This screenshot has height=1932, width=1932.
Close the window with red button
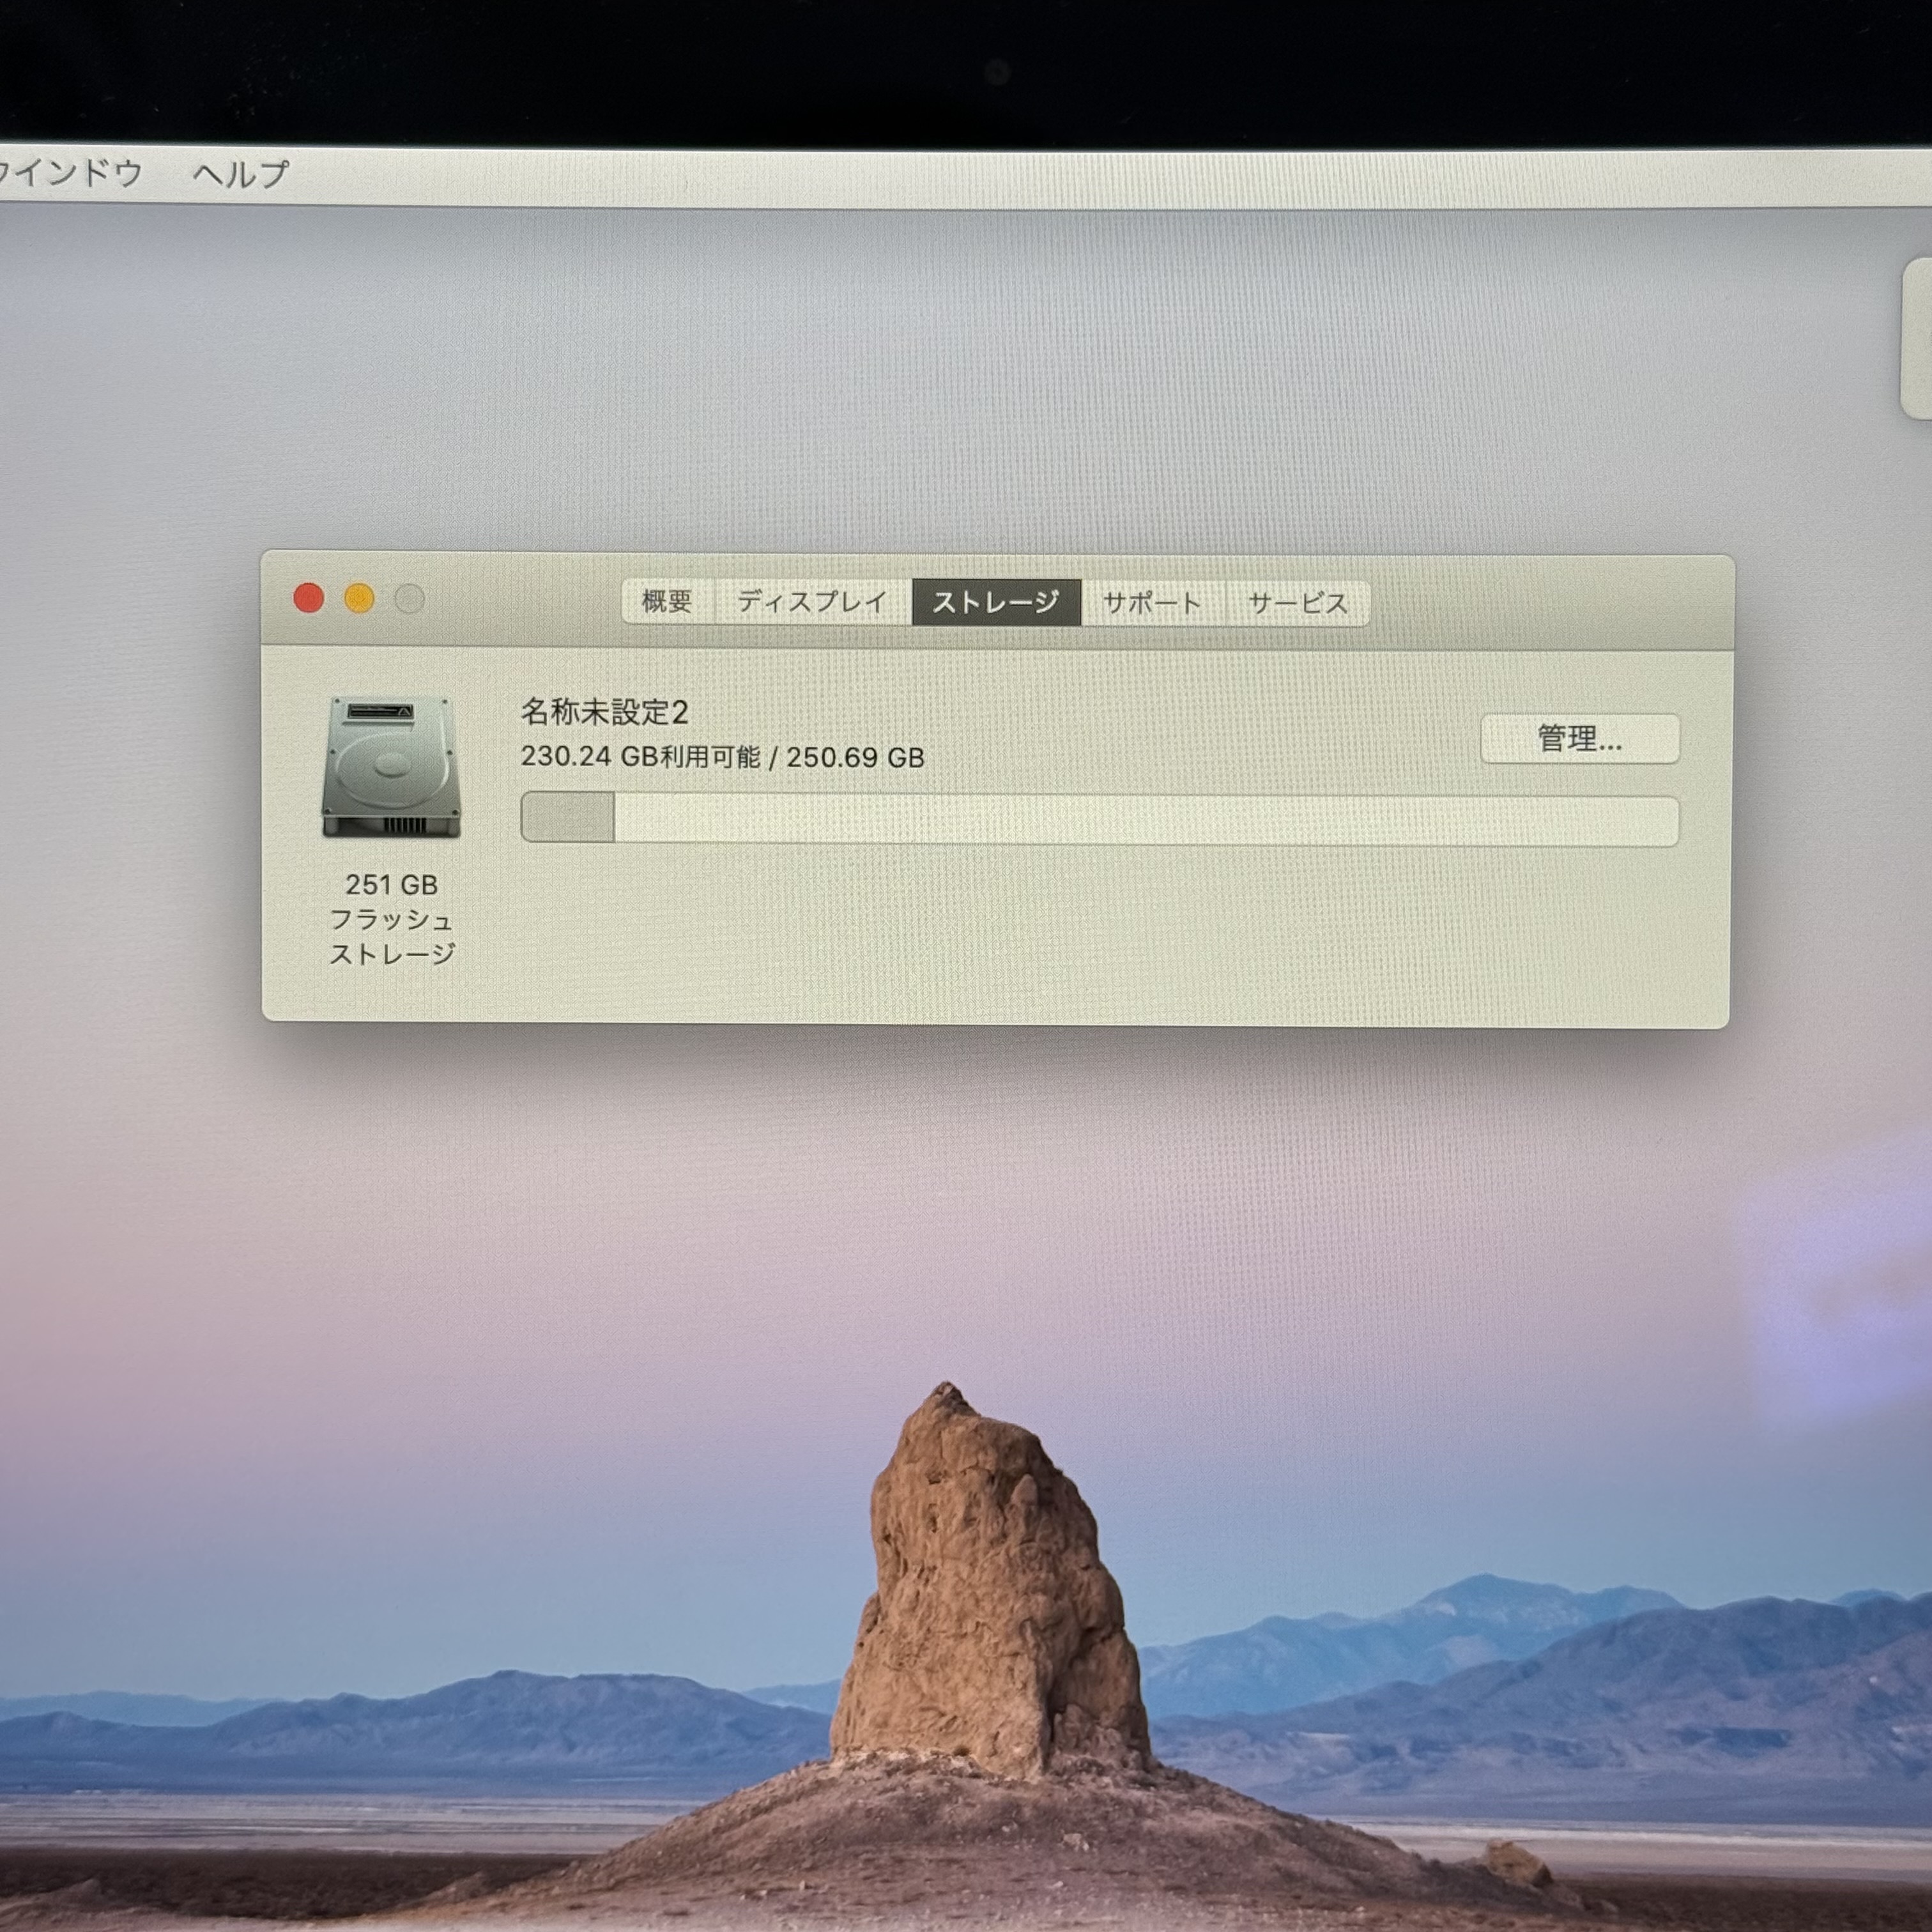pyautogui.click(x=308, y=598)
